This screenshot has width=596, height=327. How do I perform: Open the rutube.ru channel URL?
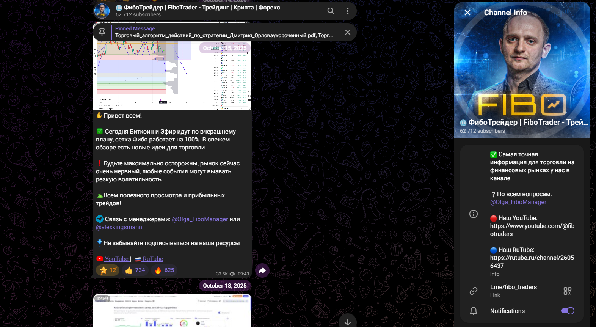[x=532, y=262]
